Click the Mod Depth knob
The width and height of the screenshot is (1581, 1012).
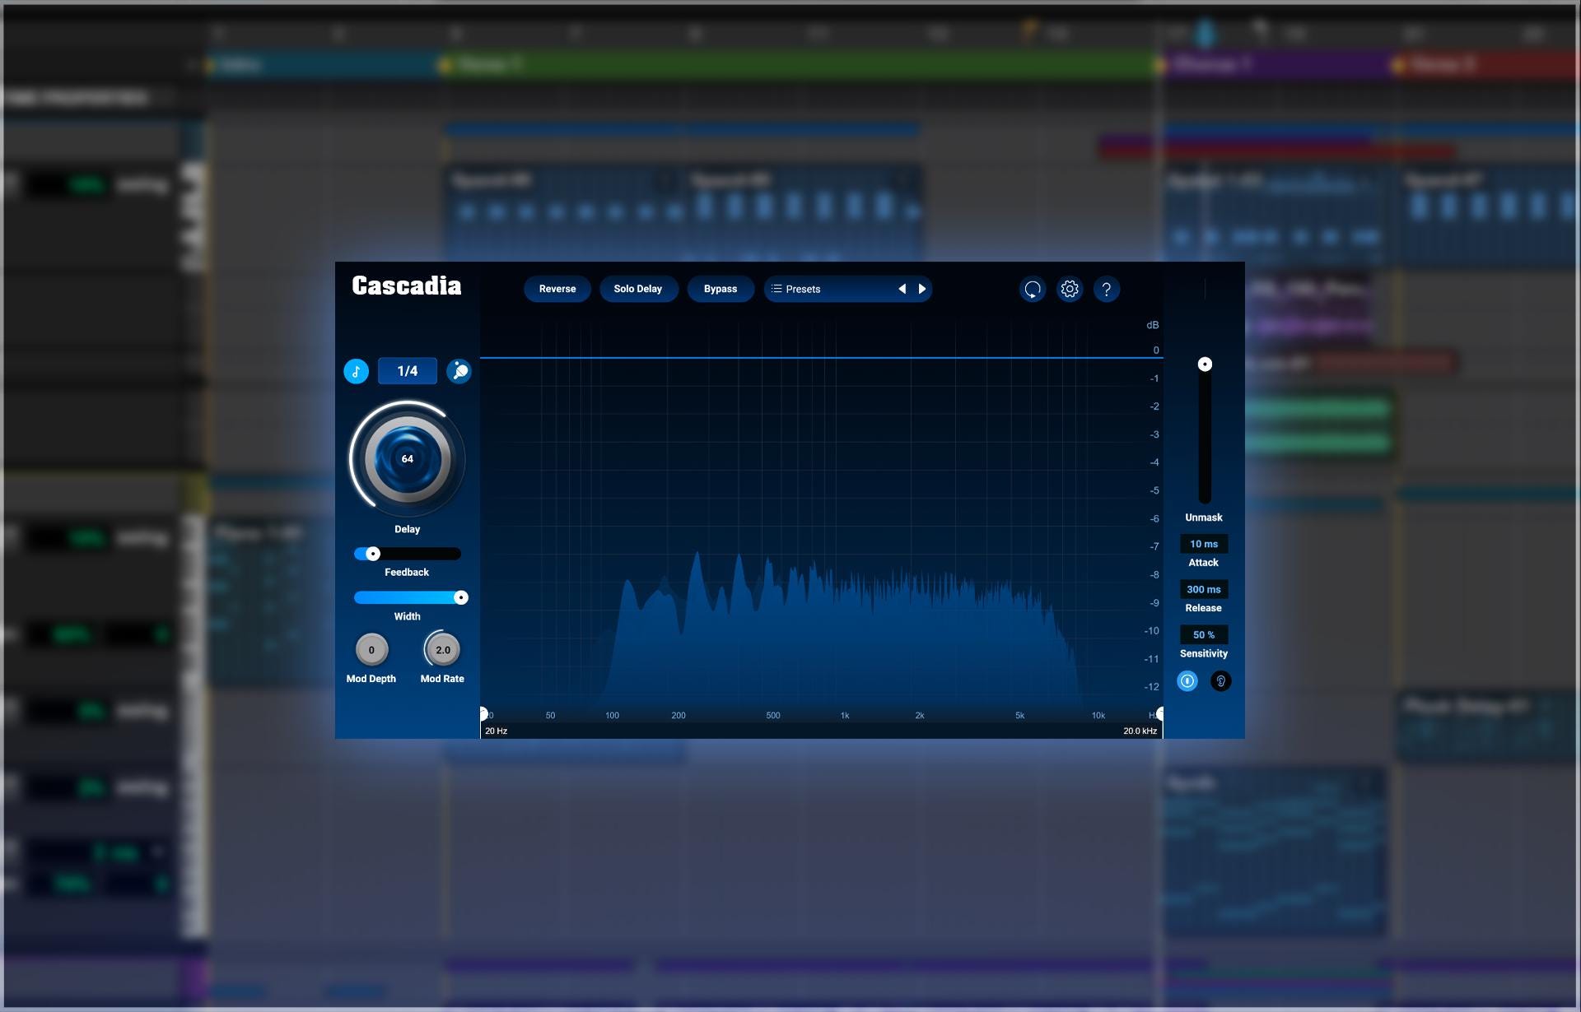[x=371, y=650]
